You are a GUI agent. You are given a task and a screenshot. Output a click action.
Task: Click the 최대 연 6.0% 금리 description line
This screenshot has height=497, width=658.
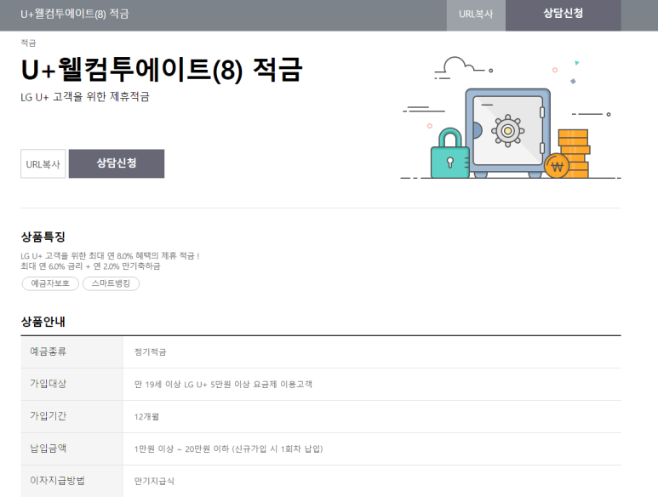(x=90, y=266)
